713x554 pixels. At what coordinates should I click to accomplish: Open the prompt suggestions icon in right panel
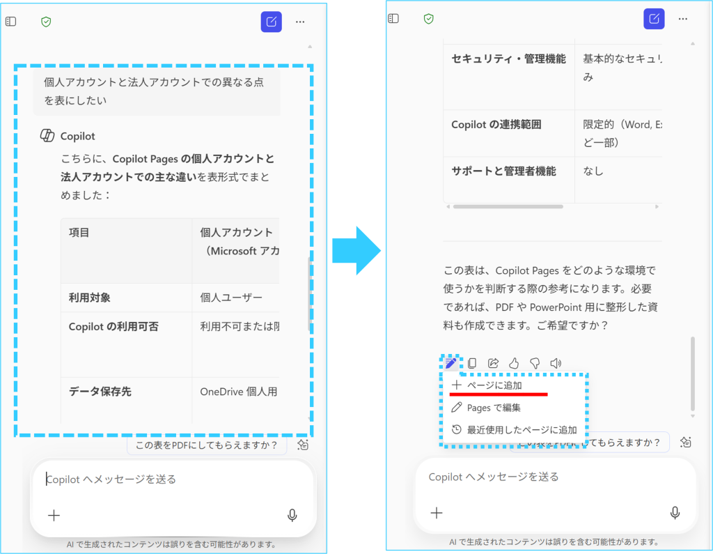tap(686, 442)
